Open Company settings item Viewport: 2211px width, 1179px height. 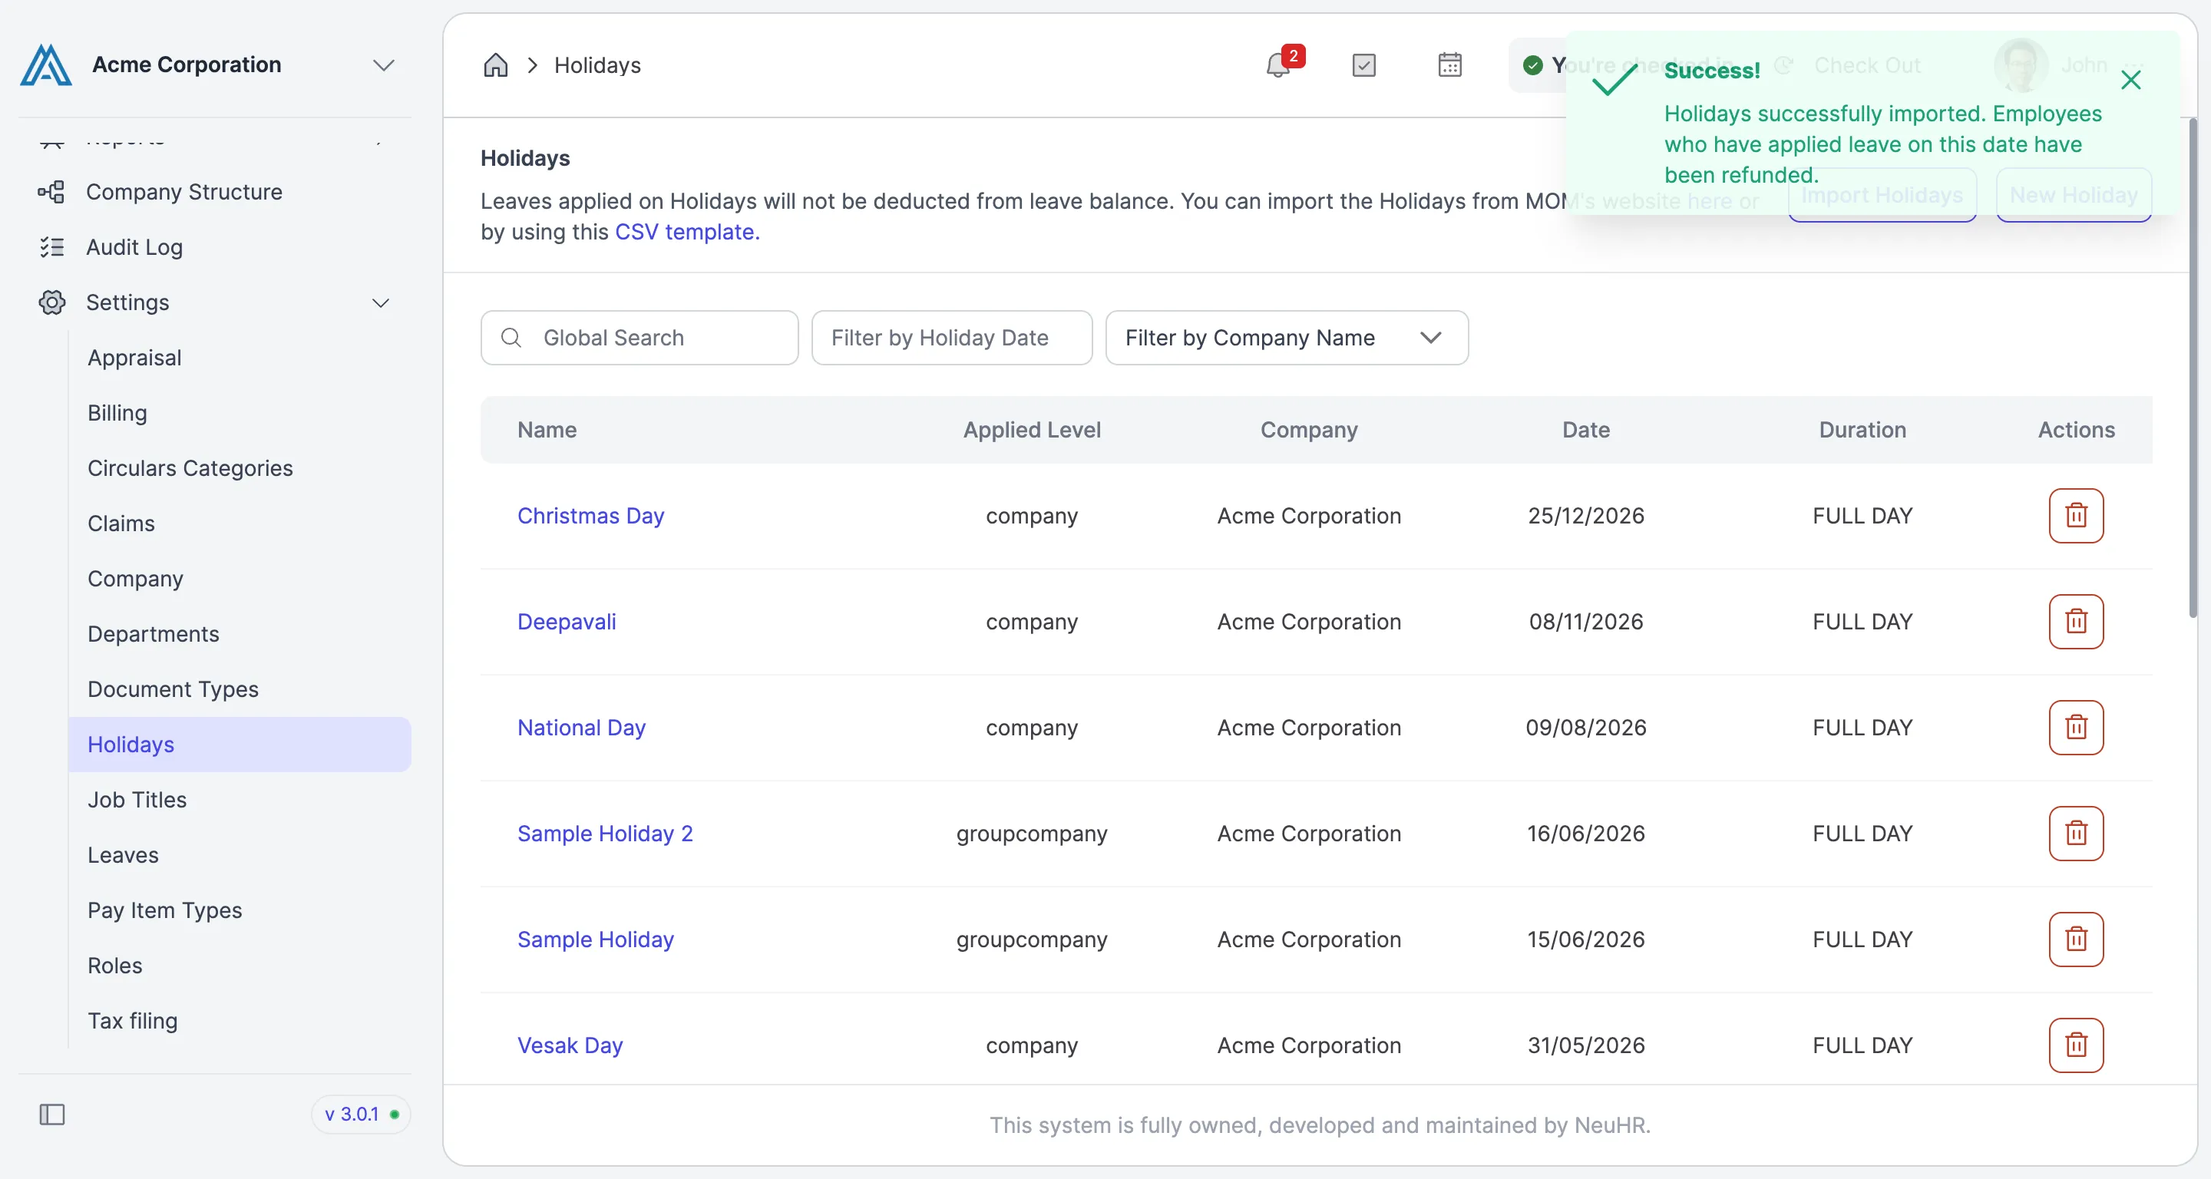135,578
